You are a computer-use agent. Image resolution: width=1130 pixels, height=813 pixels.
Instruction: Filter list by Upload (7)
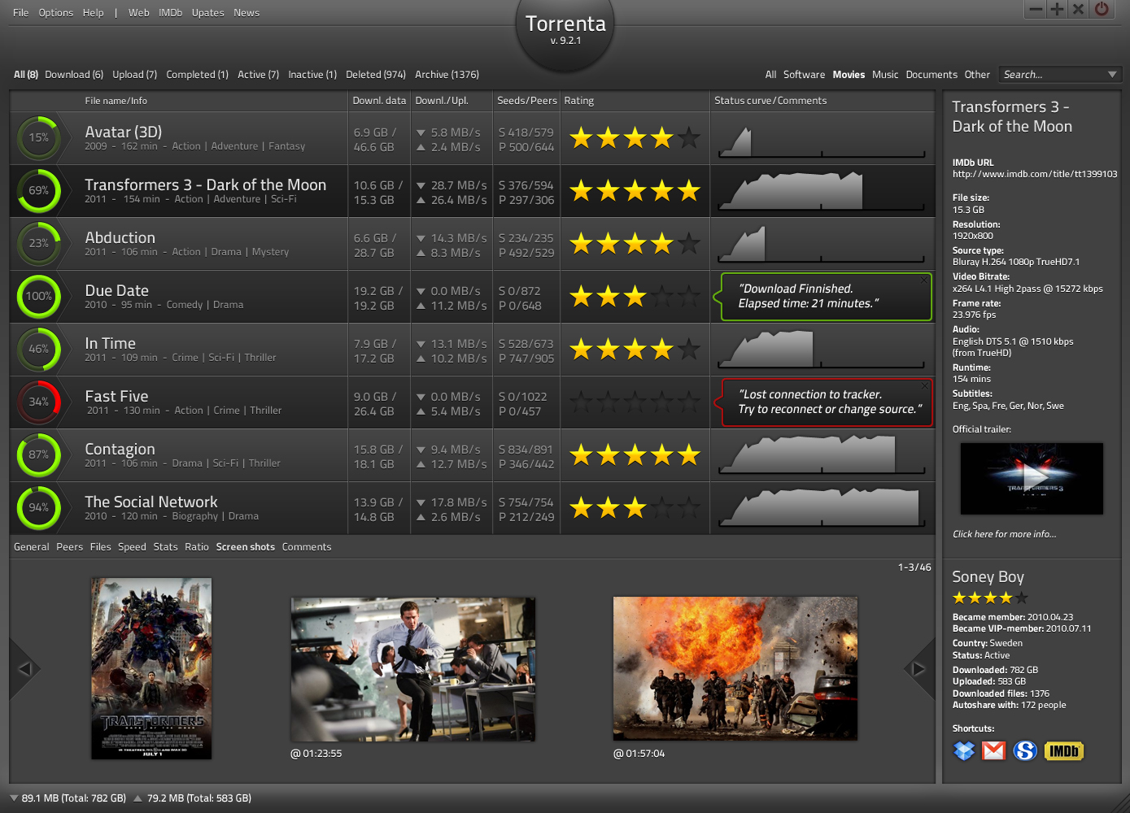[135, 75]
